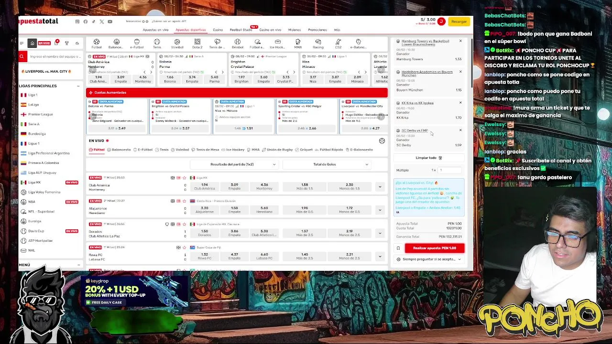Expand more markets for Club América vs Monterrey
Screen dimensions: 612x344
380,187
